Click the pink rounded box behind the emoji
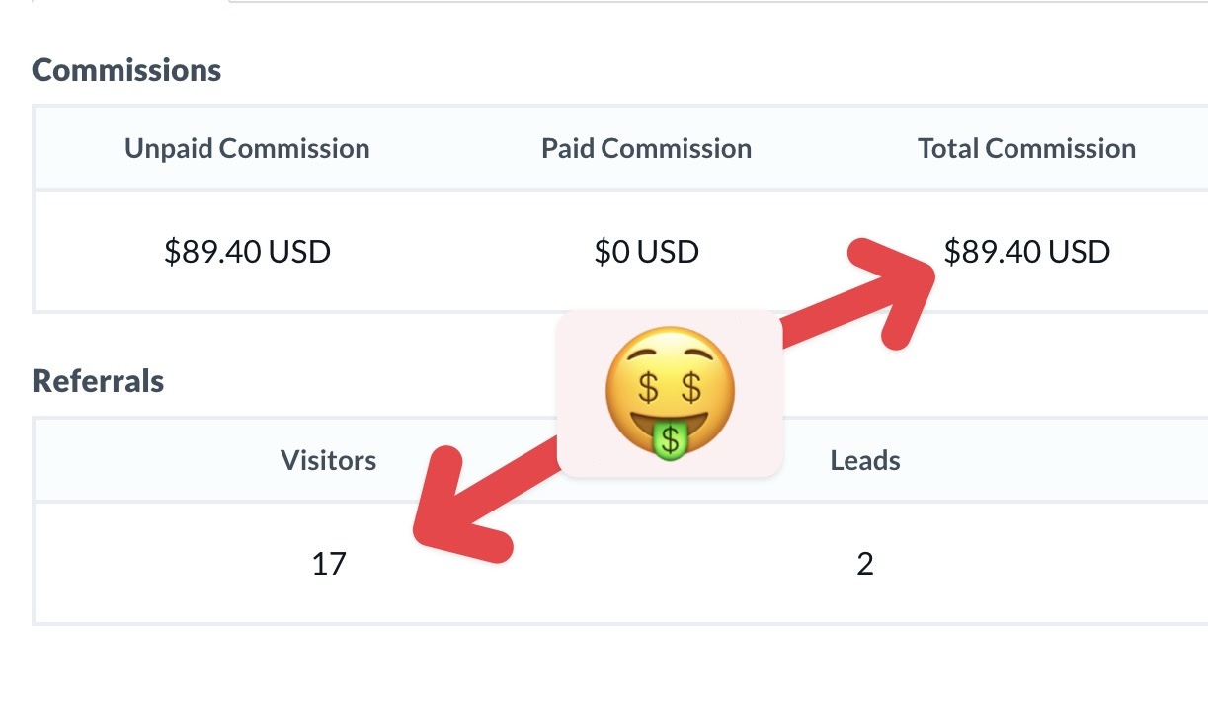The width and height of the screenshot is (1208, 707). [671, 394]
